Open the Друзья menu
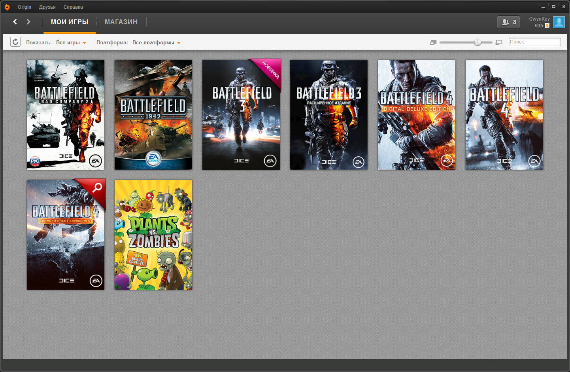 pyautogui.click(x=47, y=7)
